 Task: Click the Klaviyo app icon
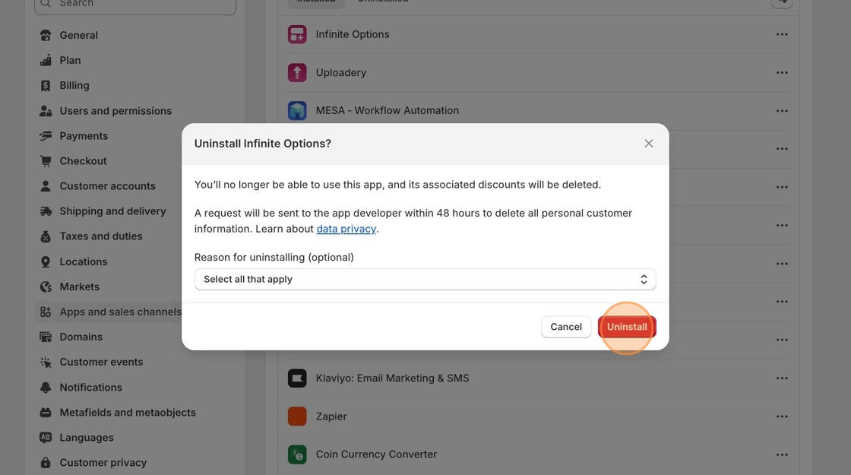click(297, 378)
